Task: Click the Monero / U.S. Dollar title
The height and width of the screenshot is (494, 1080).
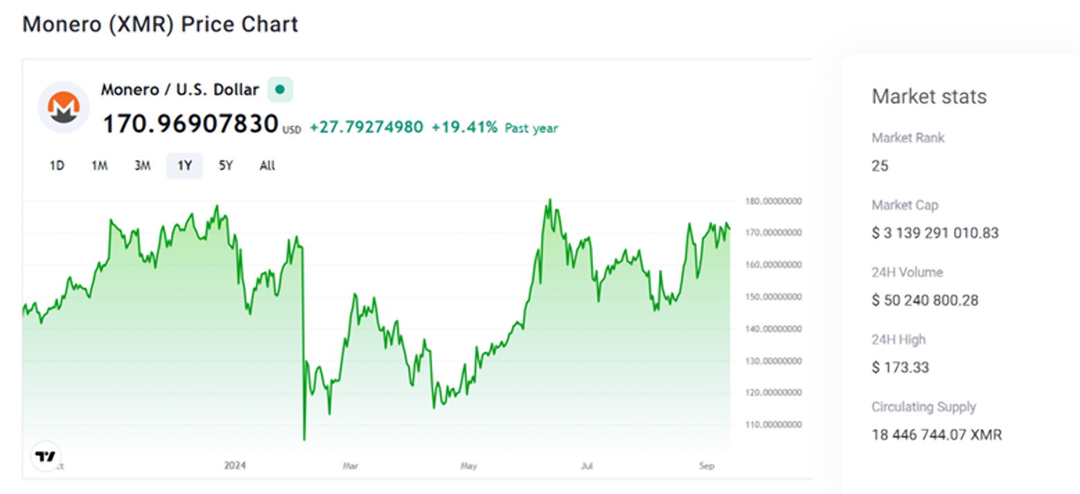Action: point(180,89)
